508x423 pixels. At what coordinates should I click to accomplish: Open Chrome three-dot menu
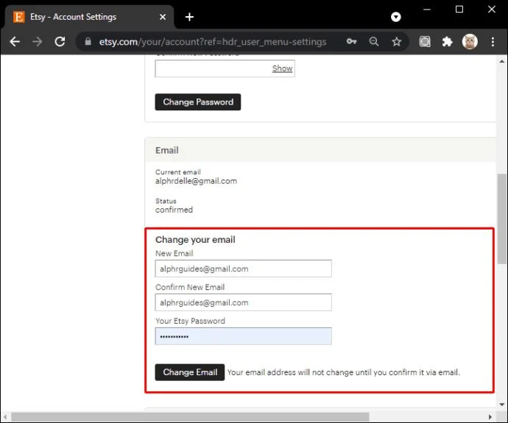[x=493, y=41]
